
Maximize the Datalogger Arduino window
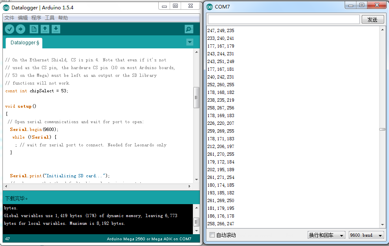click(175, 6)
